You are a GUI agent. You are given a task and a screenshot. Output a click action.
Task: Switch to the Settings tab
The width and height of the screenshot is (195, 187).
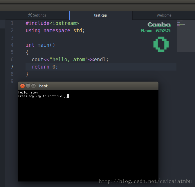point(37,15)
